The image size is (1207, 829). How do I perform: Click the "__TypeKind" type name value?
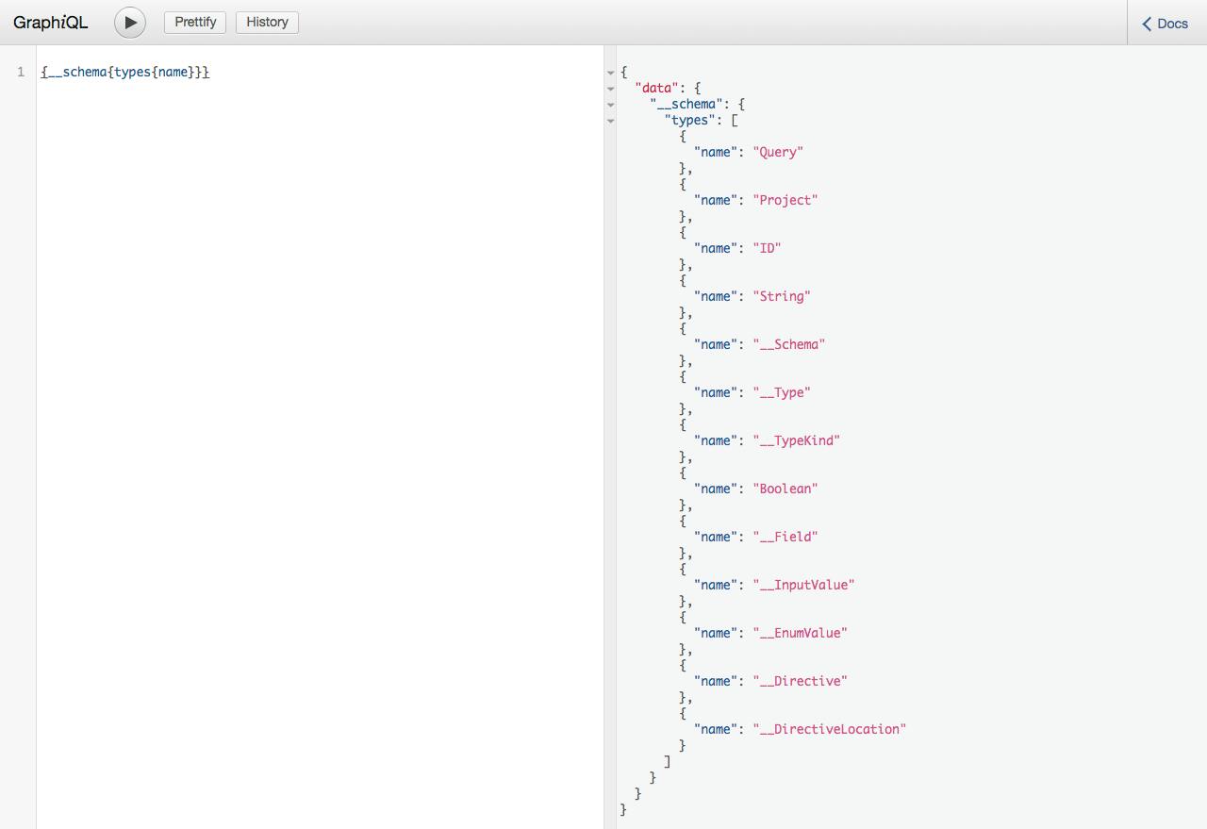797,440
